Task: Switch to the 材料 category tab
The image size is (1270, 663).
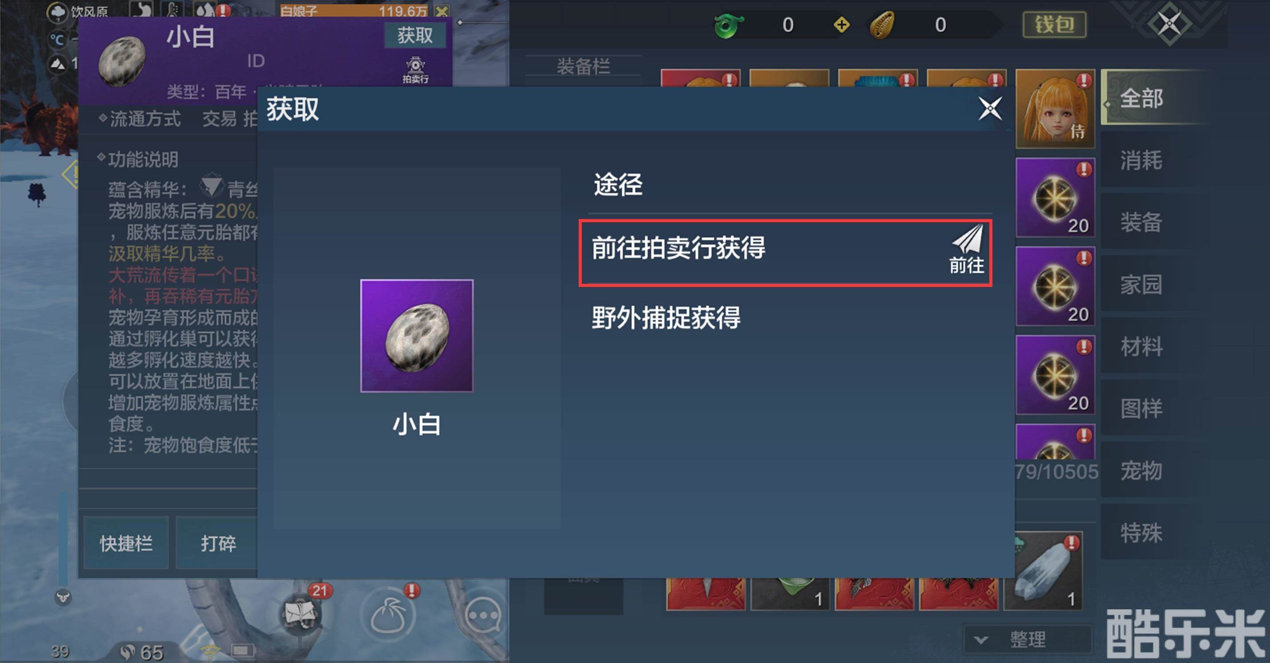Action: pyautogui.click(x=1141, y=346)
